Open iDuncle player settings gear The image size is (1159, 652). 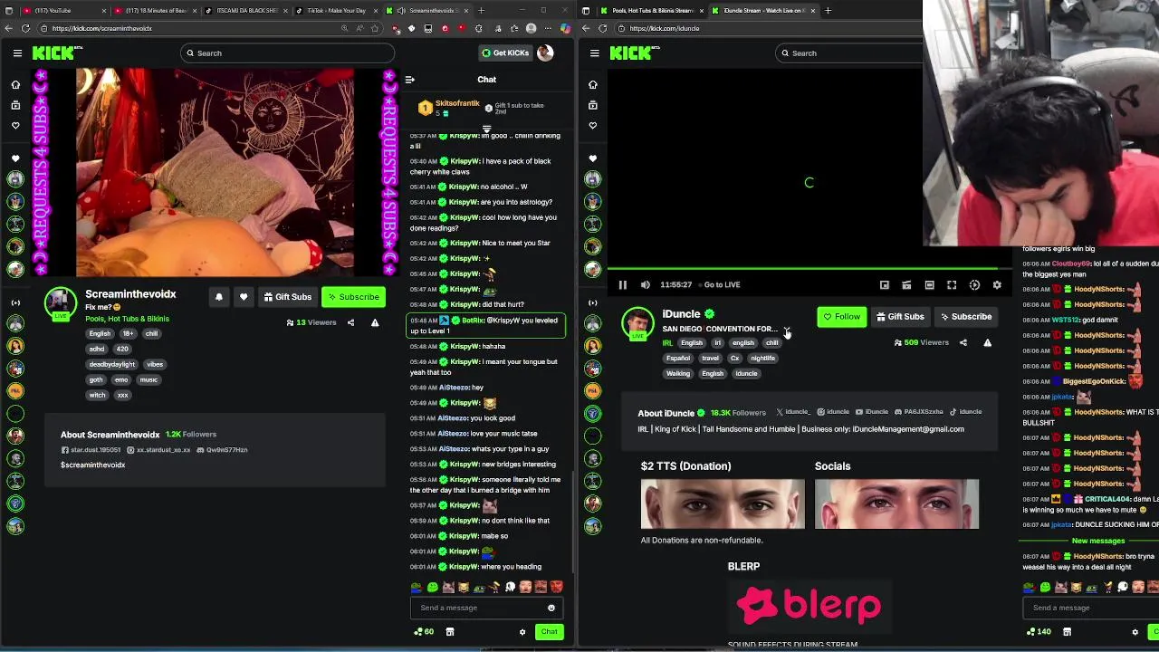[997, 285]
